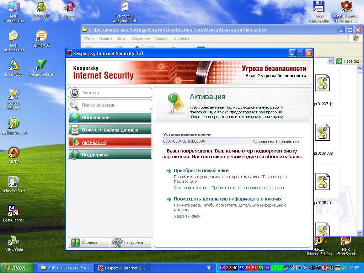364x273 pixels.
Task: Click the Удалить ключ link
Action: pos(187,216)
